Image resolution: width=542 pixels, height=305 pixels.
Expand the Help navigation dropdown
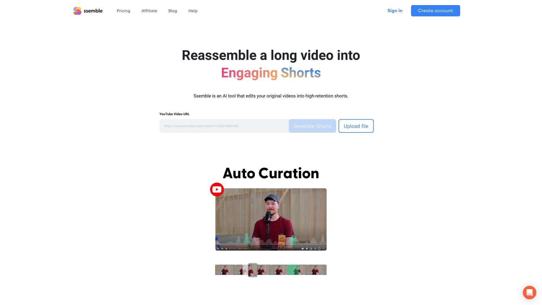[193, 10]
